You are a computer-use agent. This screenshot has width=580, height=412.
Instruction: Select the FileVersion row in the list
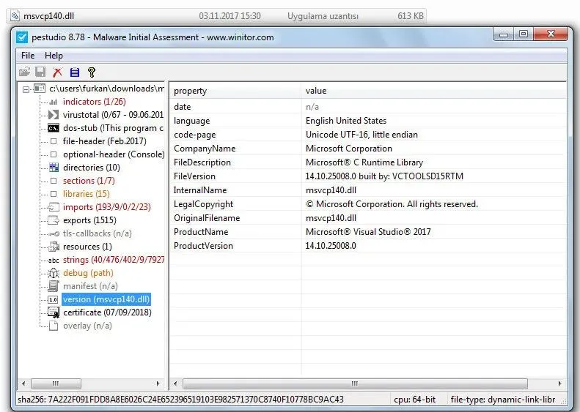[x=195, y=176]
